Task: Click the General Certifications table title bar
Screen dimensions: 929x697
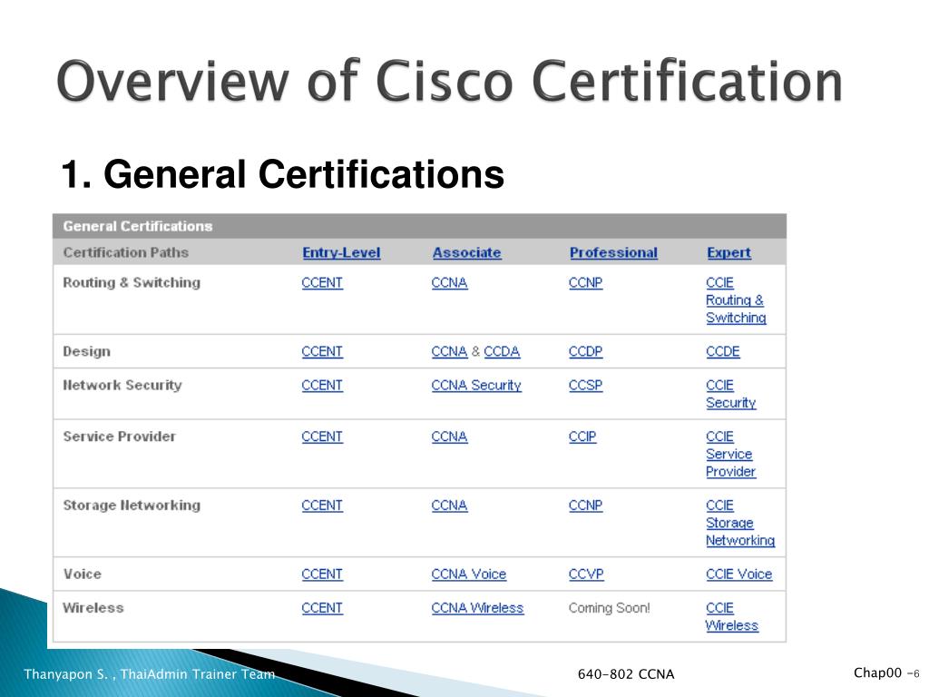Action: click(x=419, y=226)
